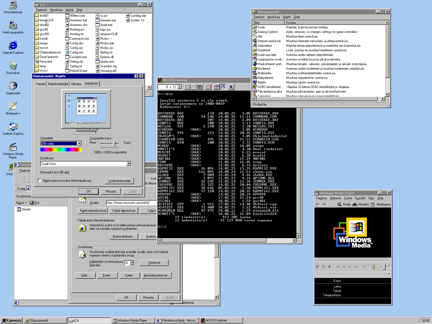Click the Media Player volume slider

[x=384, y=267]
